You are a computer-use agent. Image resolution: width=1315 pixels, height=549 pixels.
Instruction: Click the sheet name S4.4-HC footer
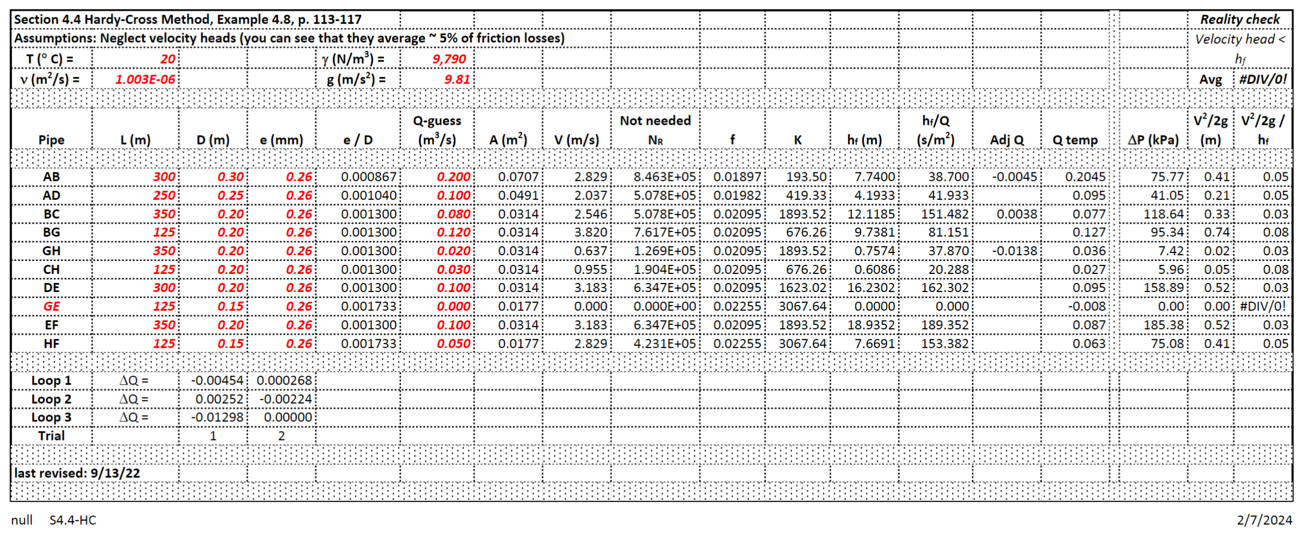pos(73,520)
